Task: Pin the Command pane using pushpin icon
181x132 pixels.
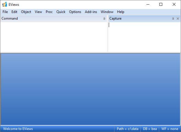Action: point(104,19)
